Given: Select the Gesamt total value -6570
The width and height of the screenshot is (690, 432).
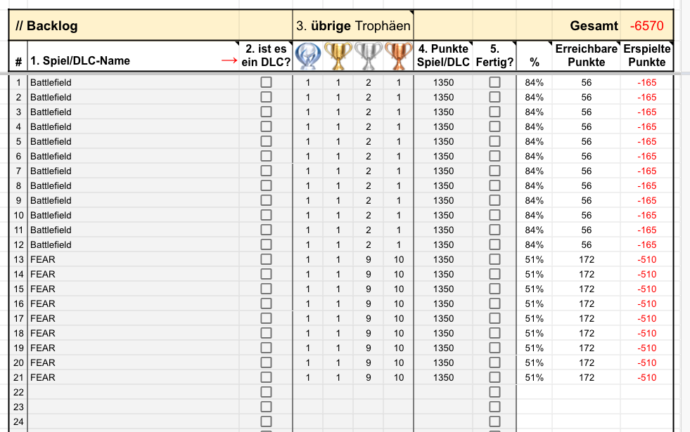Looking at the screenshot, I should coord(646,27).
